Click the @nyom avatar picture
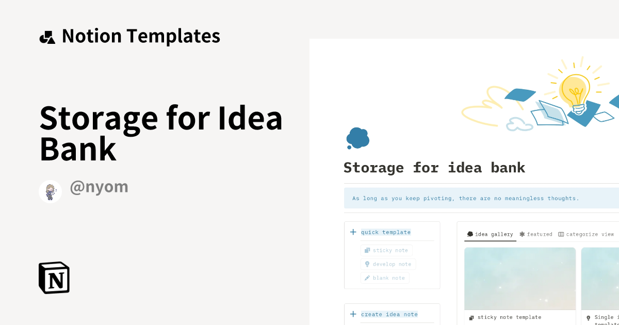This screenshot has height=325, width=619. [50, 191]
